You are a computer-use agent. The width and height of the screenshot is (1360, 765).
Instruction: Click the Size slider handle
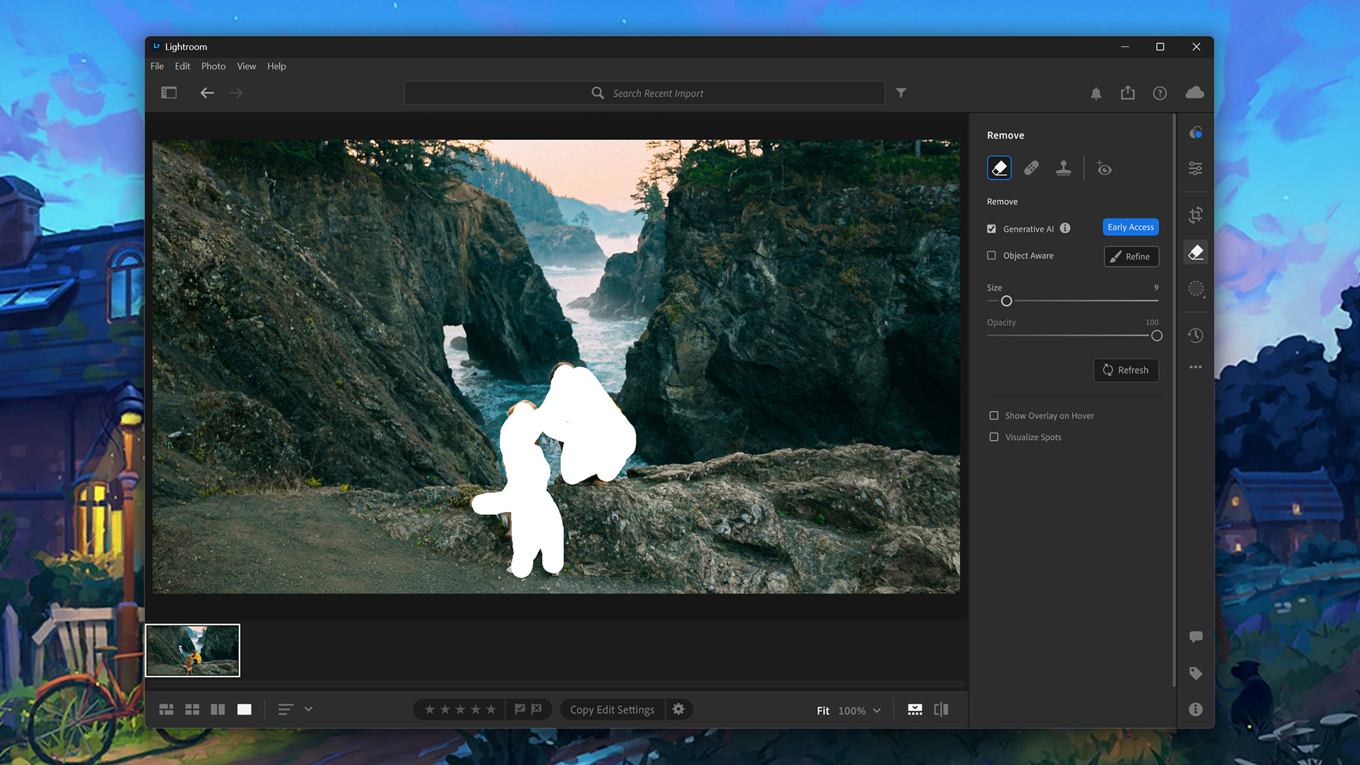click(1006, 301)
